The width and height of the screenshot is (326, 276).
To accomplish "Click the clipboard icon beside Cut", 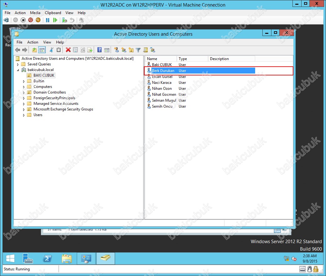I will [x=59, y=50].
